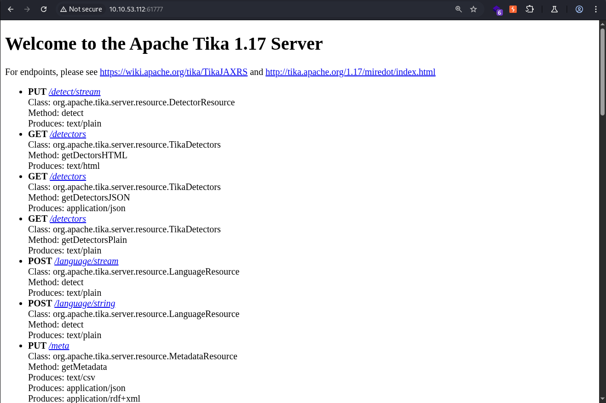Open the purple extension with badge 6
The height and width of the screenshot is (403, 606).
[x=497, y=10]
